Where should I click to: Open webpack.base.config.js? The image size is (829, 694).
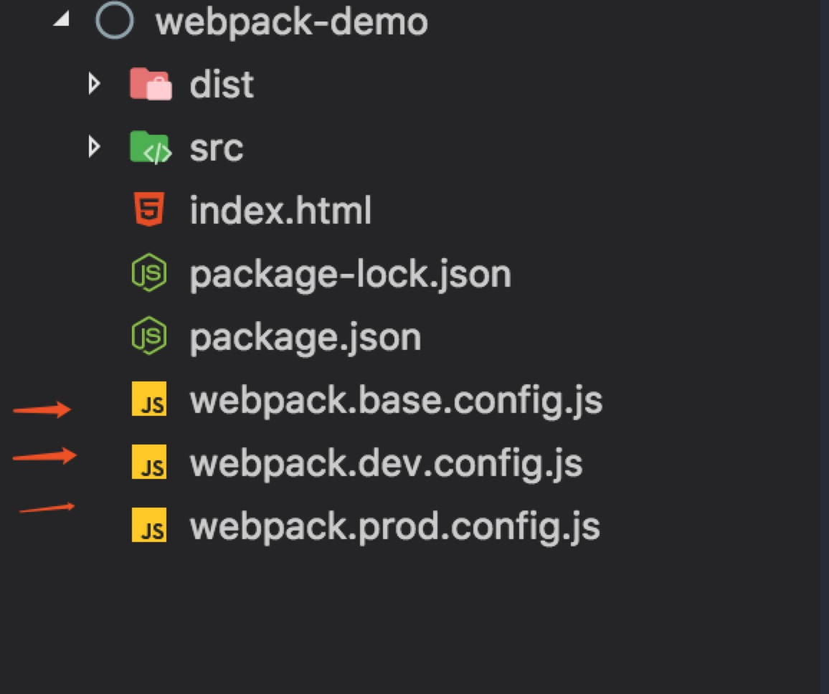tap(397, 399)
